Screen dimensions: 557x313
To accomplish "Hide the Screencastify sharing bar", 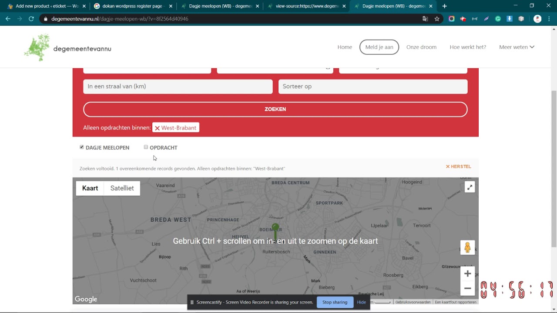I will 362,302.
